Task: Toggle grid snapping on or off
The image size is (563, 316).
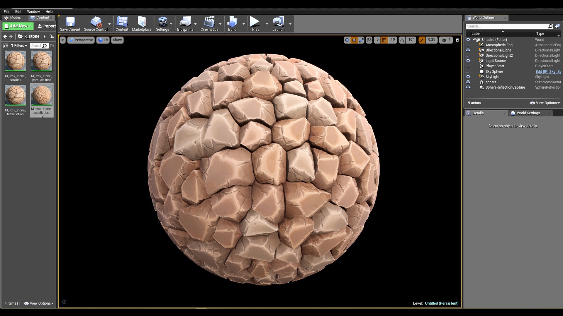Action: click(x=384, y=40)
